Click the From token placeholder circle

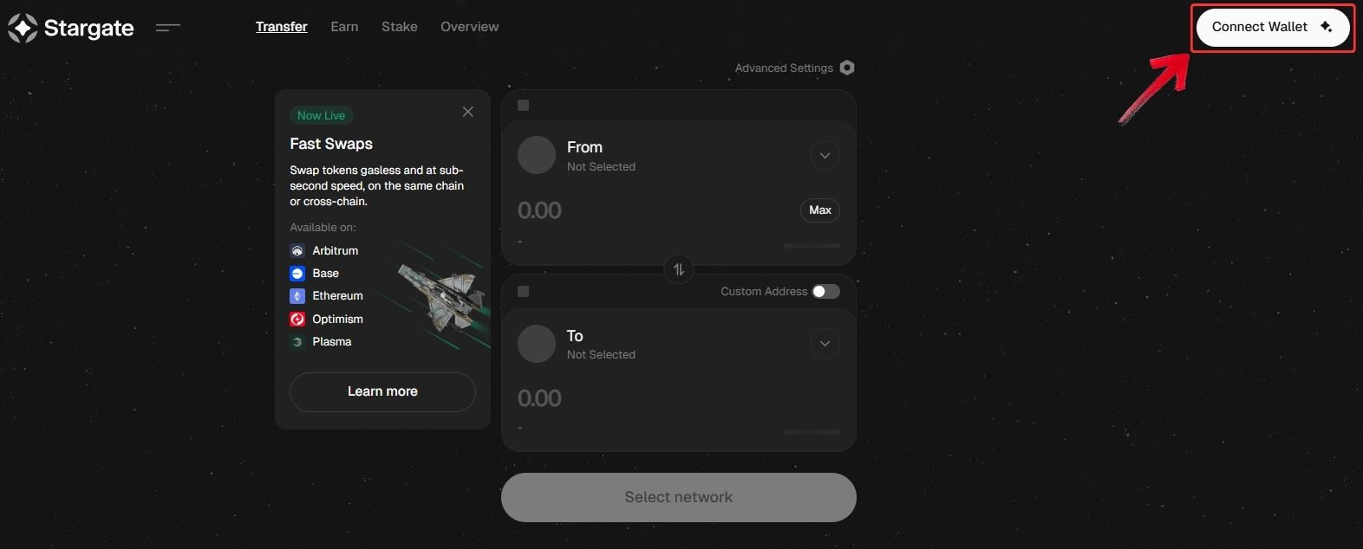(537, 155)
